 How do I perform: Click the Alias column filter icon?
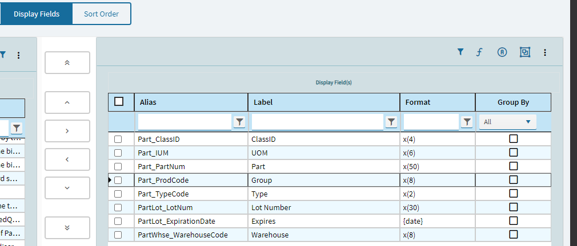click(240, 122)
